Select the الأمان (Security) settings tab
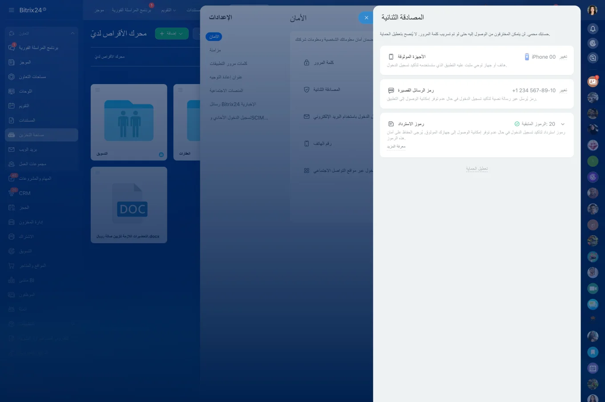Viewport: 605px width, 402px height. 214,36
